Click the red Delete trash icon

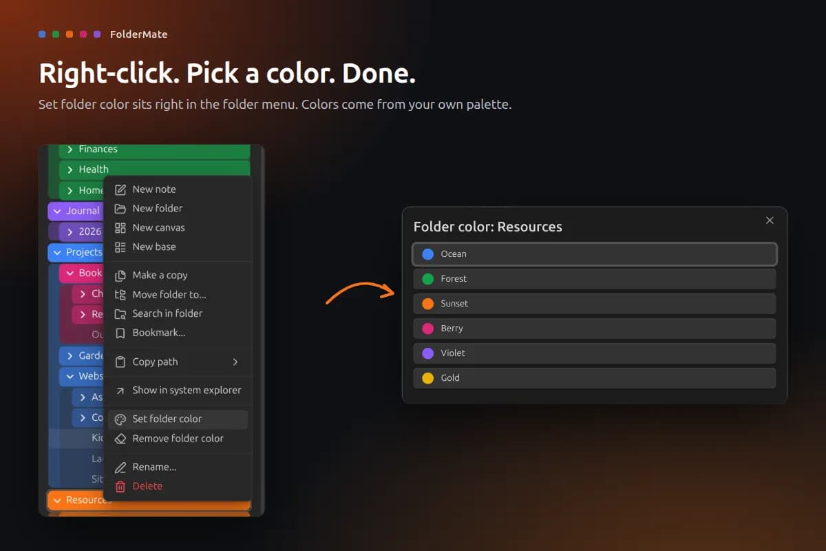coord(120,486)
